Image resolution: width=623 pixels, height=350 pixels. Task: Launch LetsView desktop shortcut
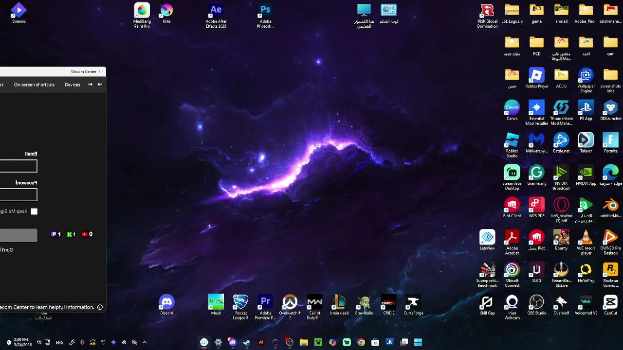click(x=487, y=240)
